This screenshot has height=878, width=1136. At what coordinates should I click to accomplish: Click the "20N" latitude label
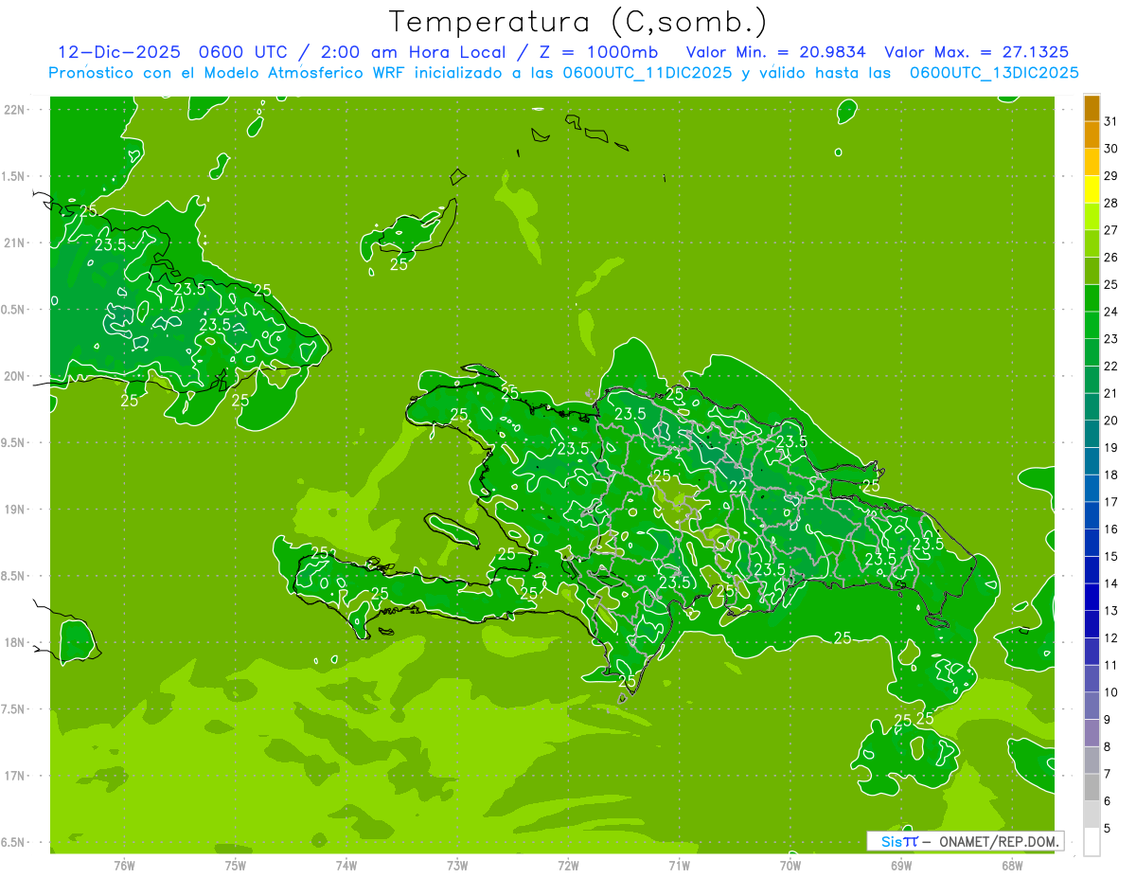[14, 376]
